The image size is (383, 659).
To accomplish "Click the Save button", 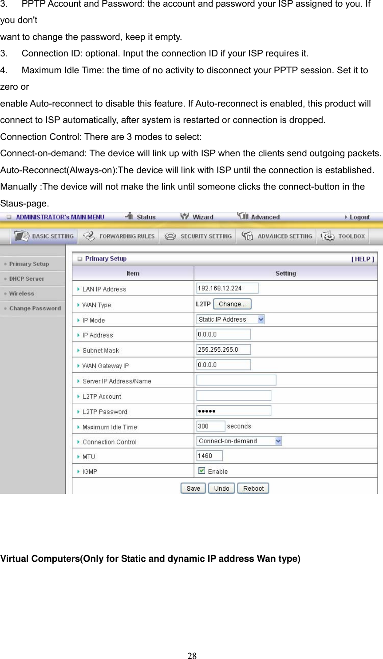I will pyautogui.click(x=193, y=488).
